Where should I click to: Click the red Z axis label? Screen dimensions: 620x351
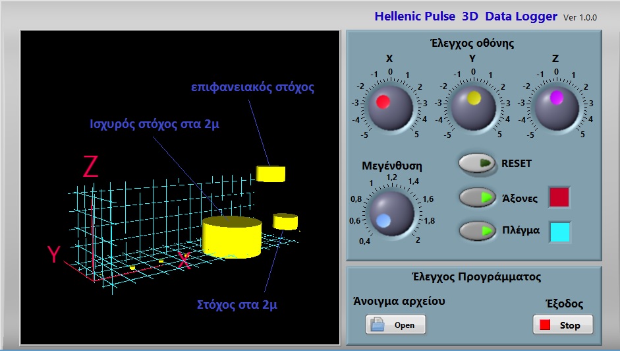(x=90, y=168)
